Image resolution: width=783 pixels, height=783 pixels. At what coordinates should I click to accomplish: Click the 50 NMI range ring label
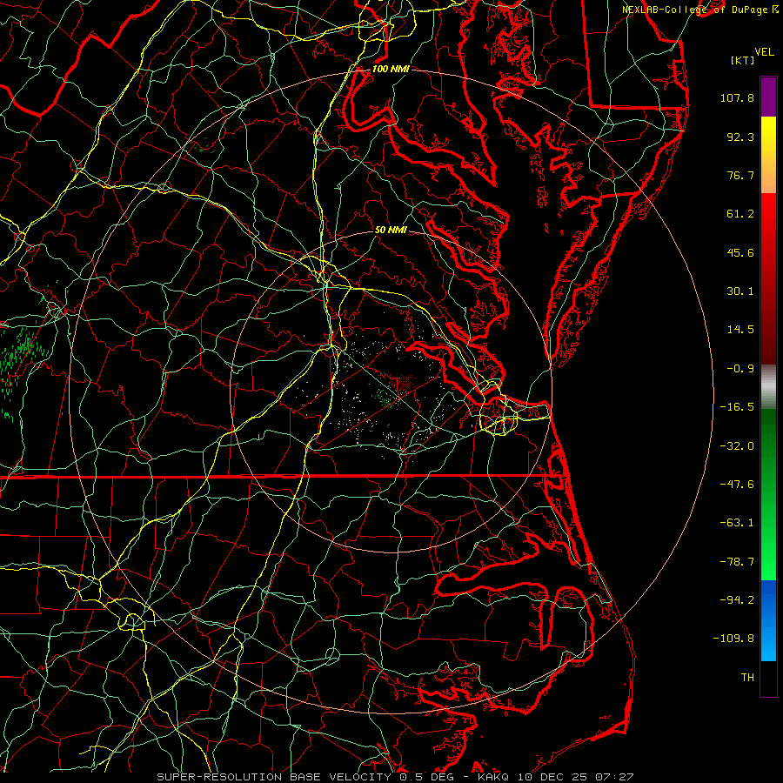pyautogui.click(x=391, y=230)
